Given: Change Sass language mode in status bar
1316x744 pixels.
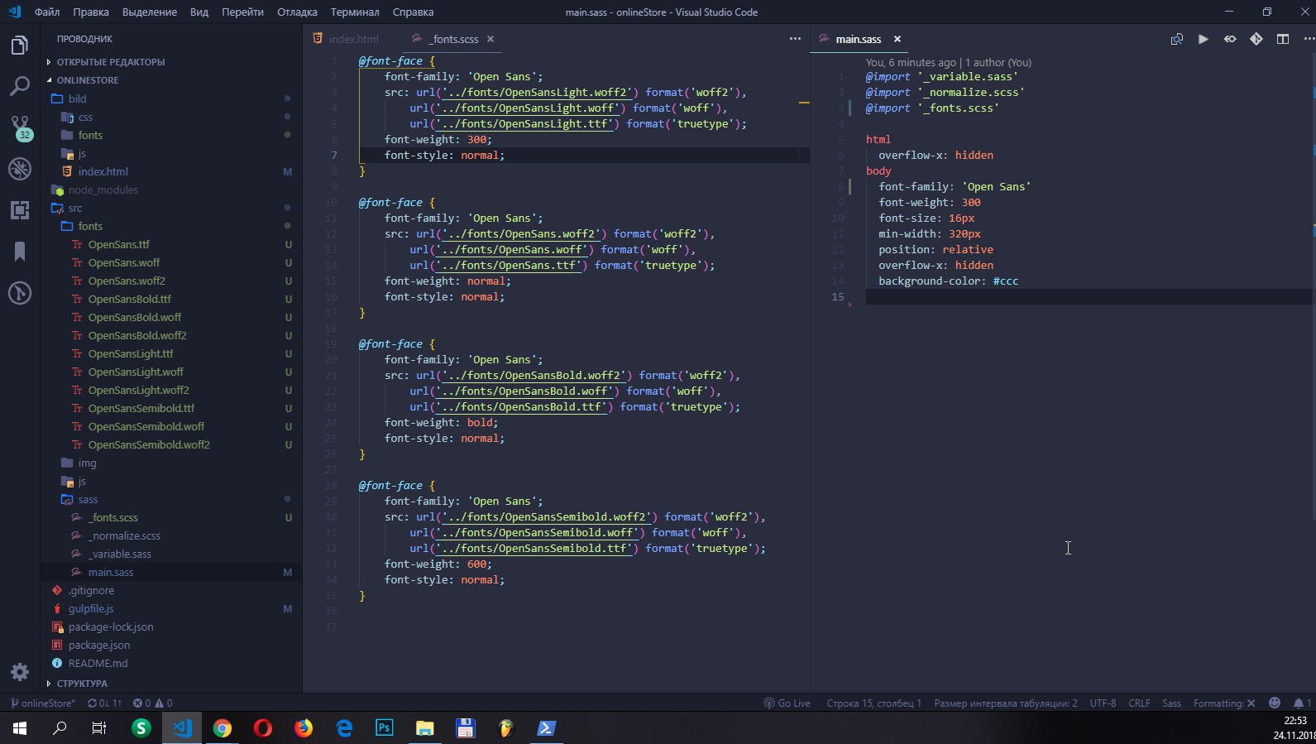Looking at the screenshot, I should point(1171,703).
